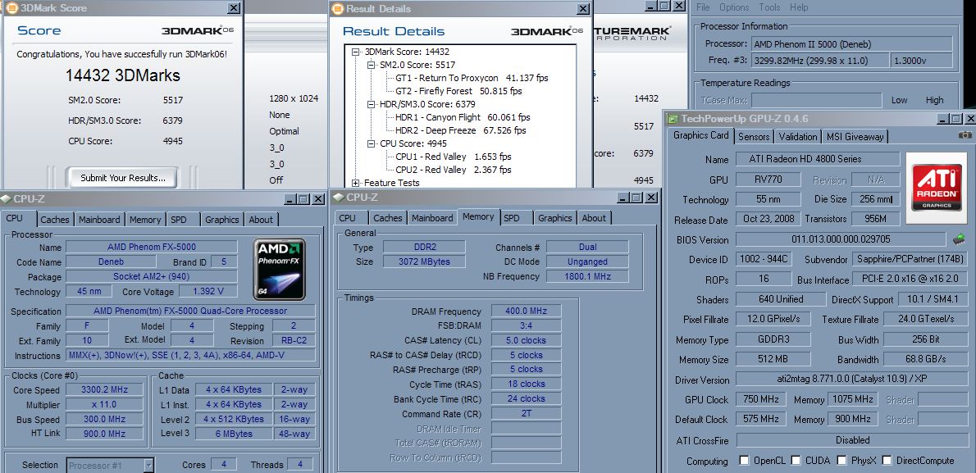Click the Subvendor Sapphire/PCPartner field
The width and height of the screenshot is (976, 473).
point(910,260)
